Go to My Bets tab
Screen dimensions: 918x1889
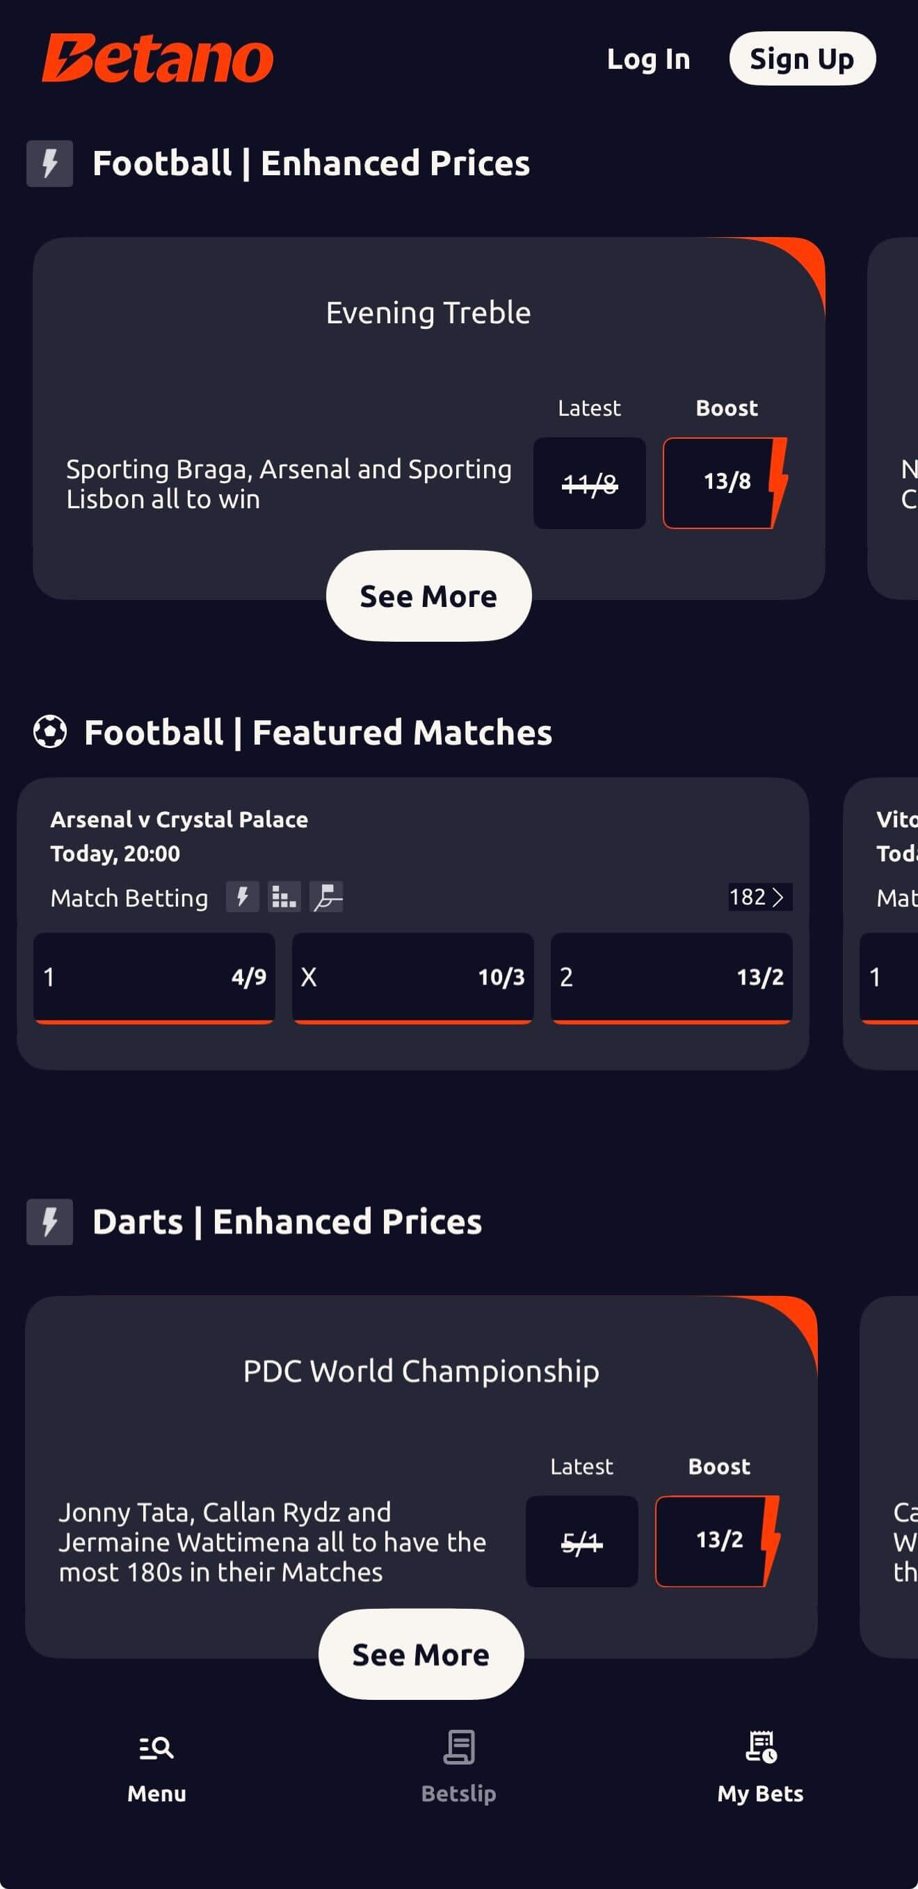tap(760, 1763)
